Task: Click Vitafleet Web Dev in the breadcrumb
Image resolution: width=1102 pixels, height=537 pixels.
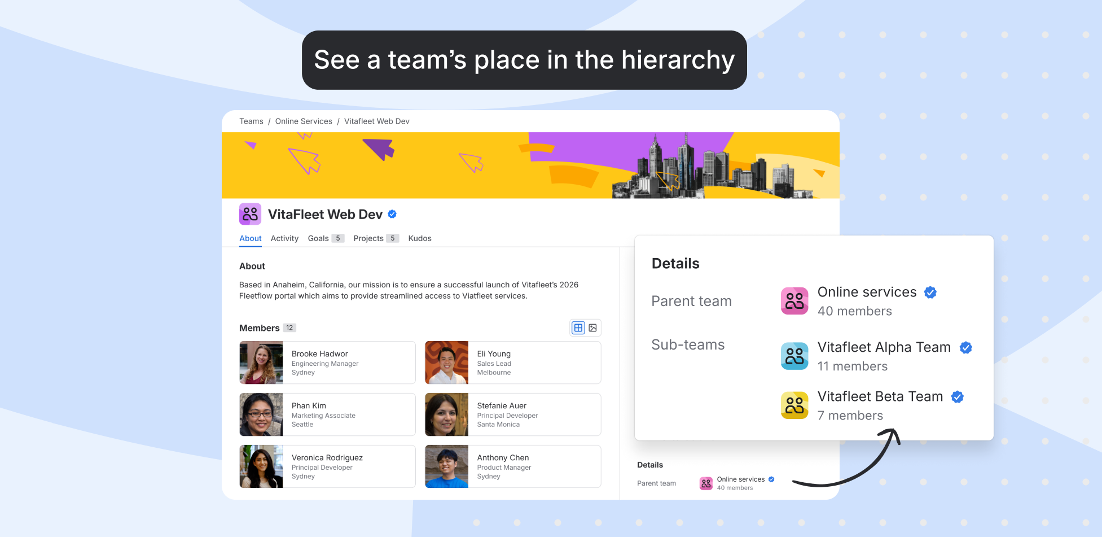Action: 377,121
